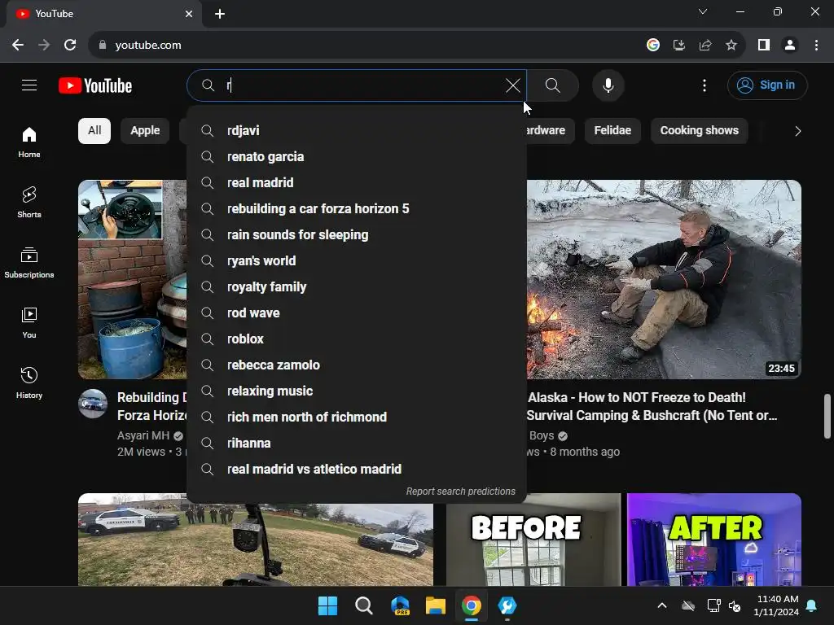Click the page vertical scrollbar thumb
Screen dimensions: 834x625
pyautogui.click(x=827, y=416)
